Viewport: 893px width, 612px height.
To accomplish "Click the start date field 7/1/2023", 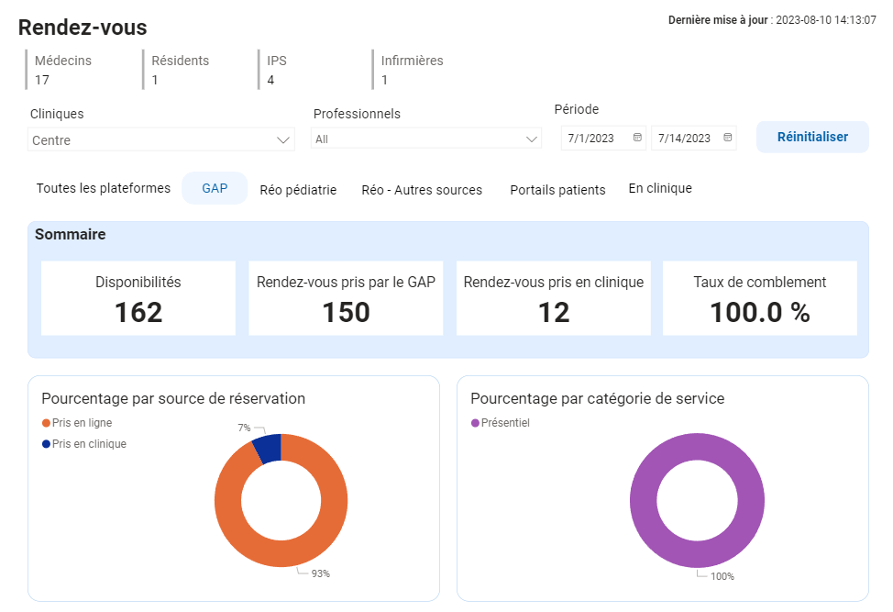I will (x=591, y=139).
